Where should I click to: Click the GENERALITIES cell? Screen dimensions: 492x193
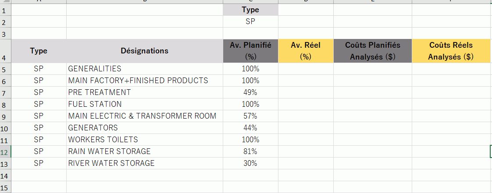point(145,69)
